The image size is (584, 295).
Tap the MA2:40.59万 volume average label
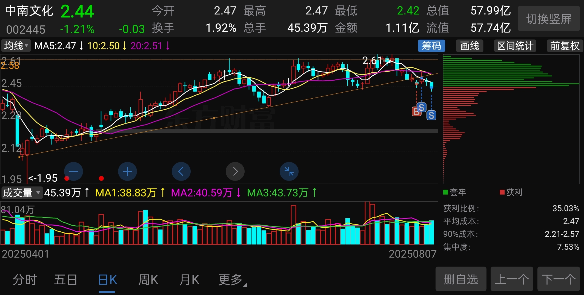(x=202, y=193)
